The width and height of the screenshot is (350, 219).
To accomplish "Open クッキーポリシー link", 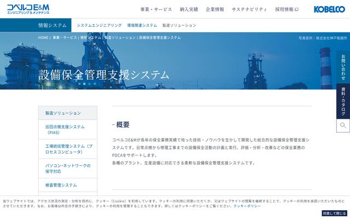I will [247, 206].
